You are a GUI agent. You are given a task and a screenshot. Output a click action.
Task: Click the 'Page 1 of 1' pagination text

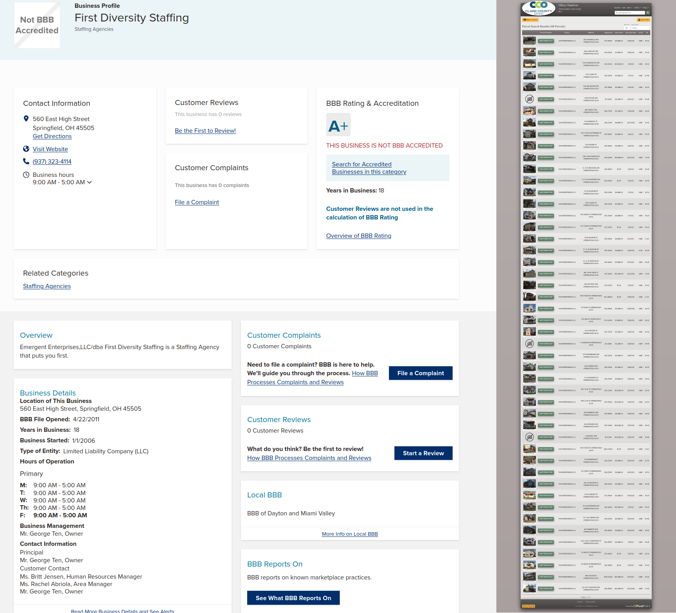586,597
